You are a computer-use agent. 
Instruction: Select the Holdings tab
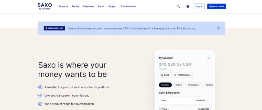(x=165, y=85)
